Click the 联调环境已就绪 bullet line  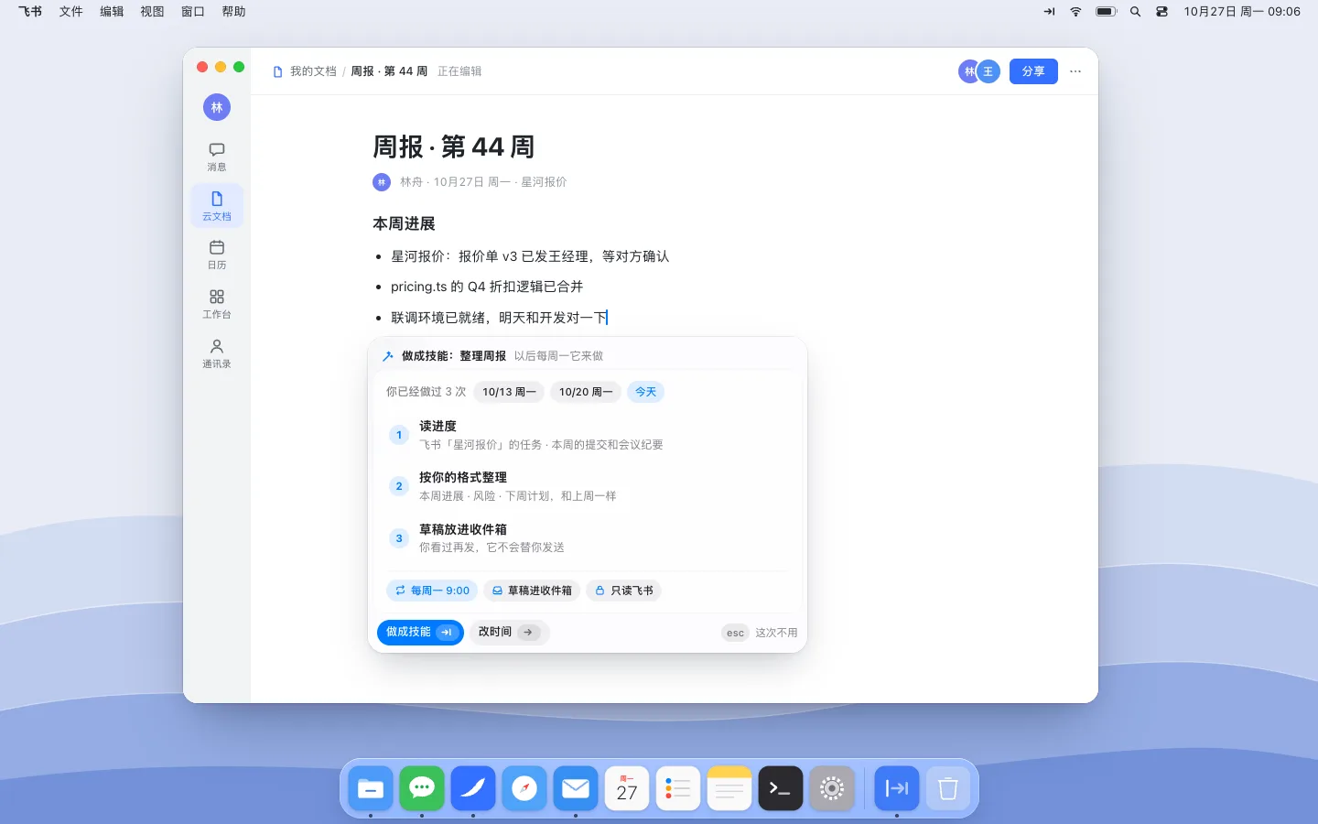click(499, 318)
